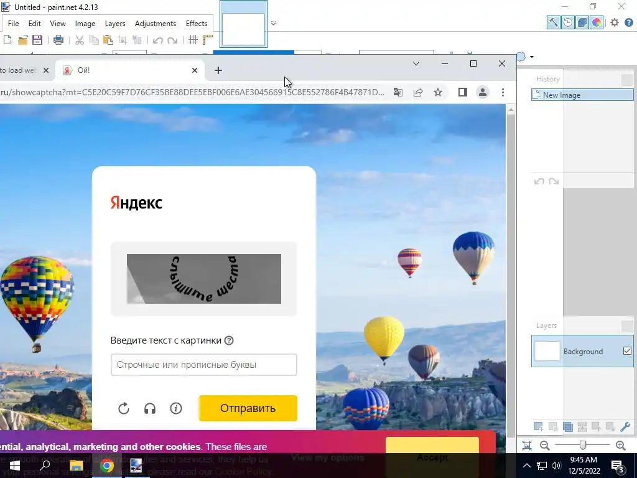This screenshot has height=478, width=637.
Task: Open Chrome three-dot menu
Action: (503, 92)
